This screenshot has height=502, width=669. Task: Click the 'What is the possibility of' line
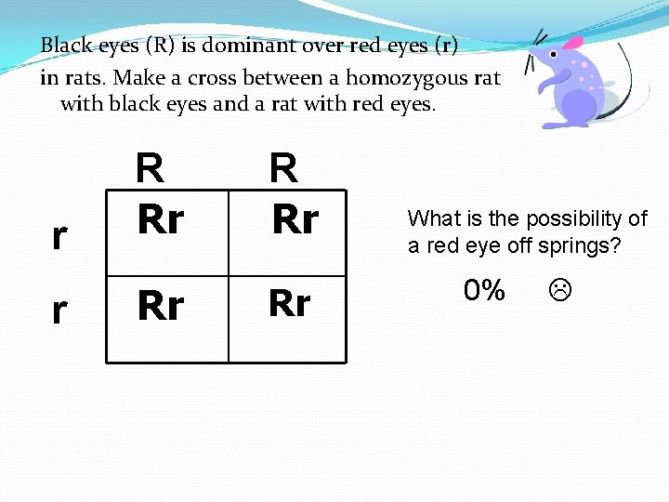click(x=527, y=219)
